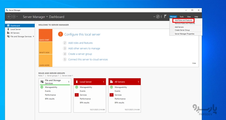Click the red Services alert badge in the All Servers tile

111,95
